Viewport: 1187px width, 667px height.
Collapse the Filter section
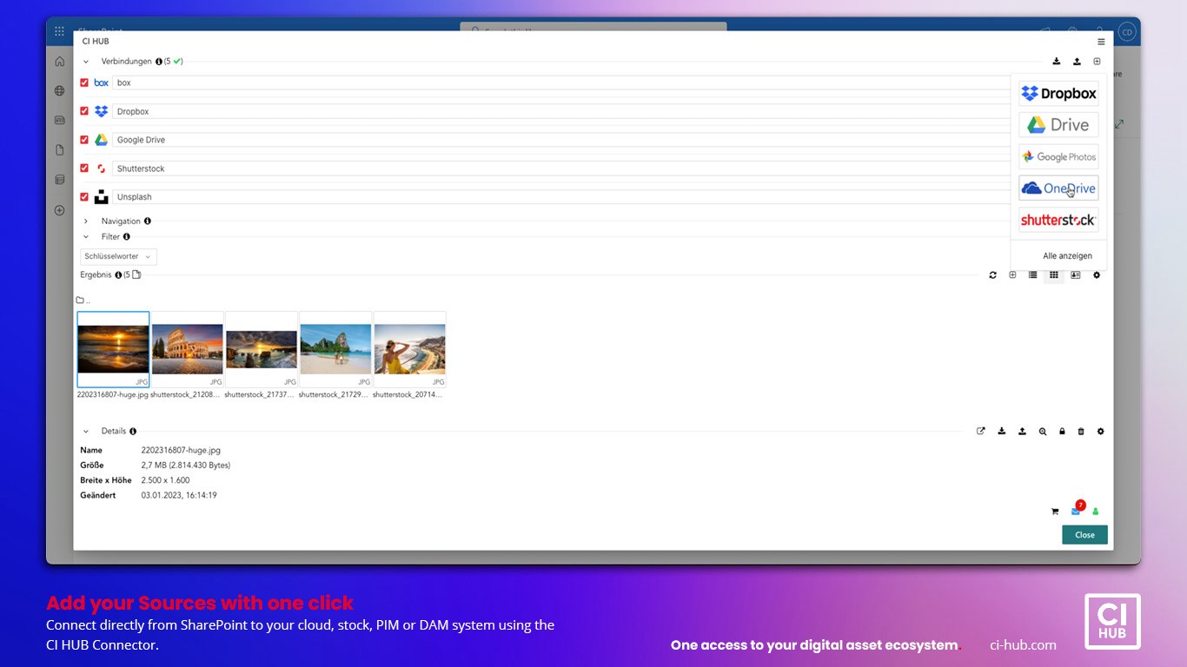pyautogui.click(x=86, y=237)
